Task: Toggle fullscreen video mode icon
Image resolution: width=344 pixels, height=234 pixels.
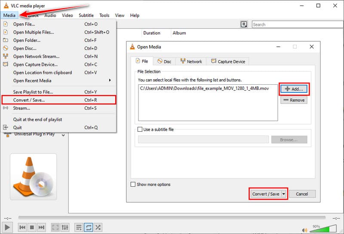Action: (x=55, y=227)
